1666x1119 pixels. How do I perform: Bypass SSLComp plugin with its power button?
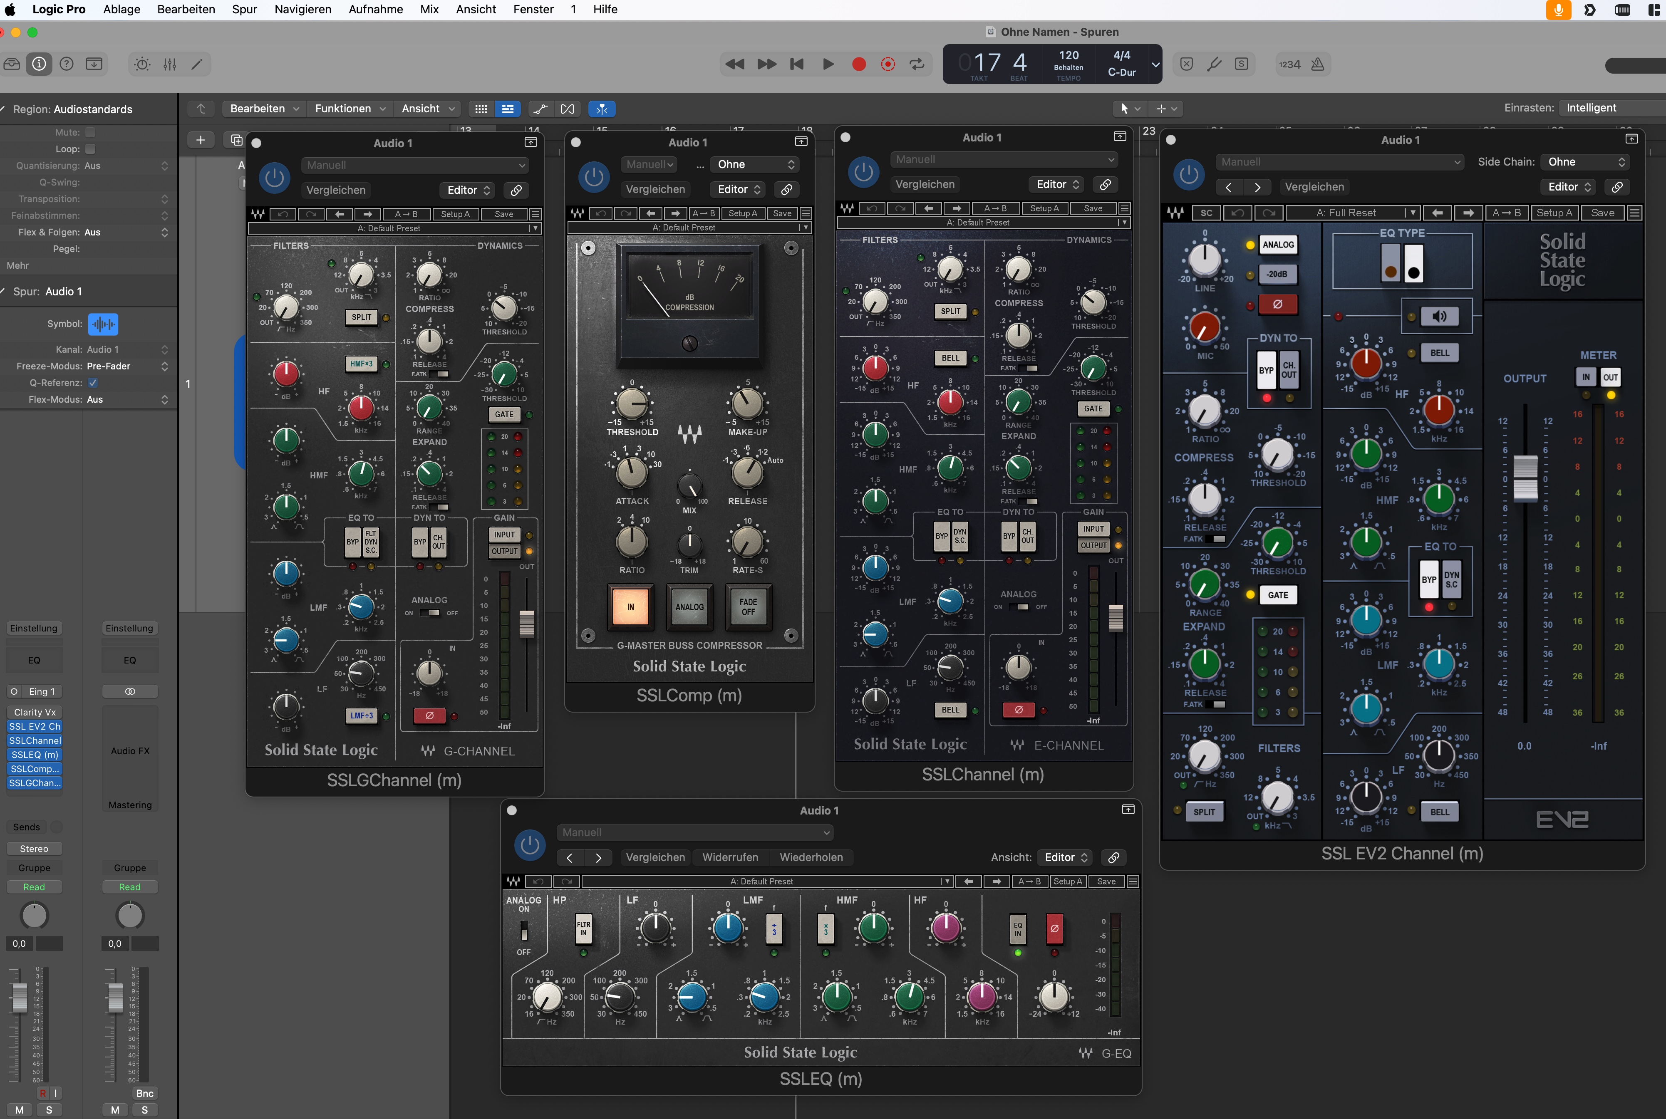click(594, 177)
